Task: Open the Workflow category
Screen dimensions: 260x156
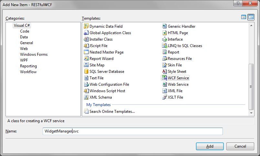Action: [x=28, y=72]
